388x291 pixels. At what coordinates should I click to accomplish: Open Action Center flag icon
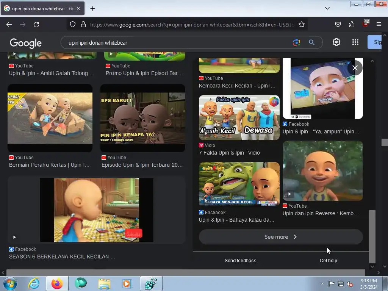331,284
